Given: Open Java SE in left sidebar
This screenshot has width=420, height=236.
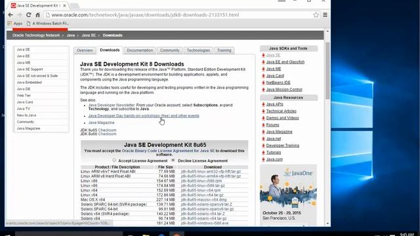Looking at the screenshot, I should (24, 50).
